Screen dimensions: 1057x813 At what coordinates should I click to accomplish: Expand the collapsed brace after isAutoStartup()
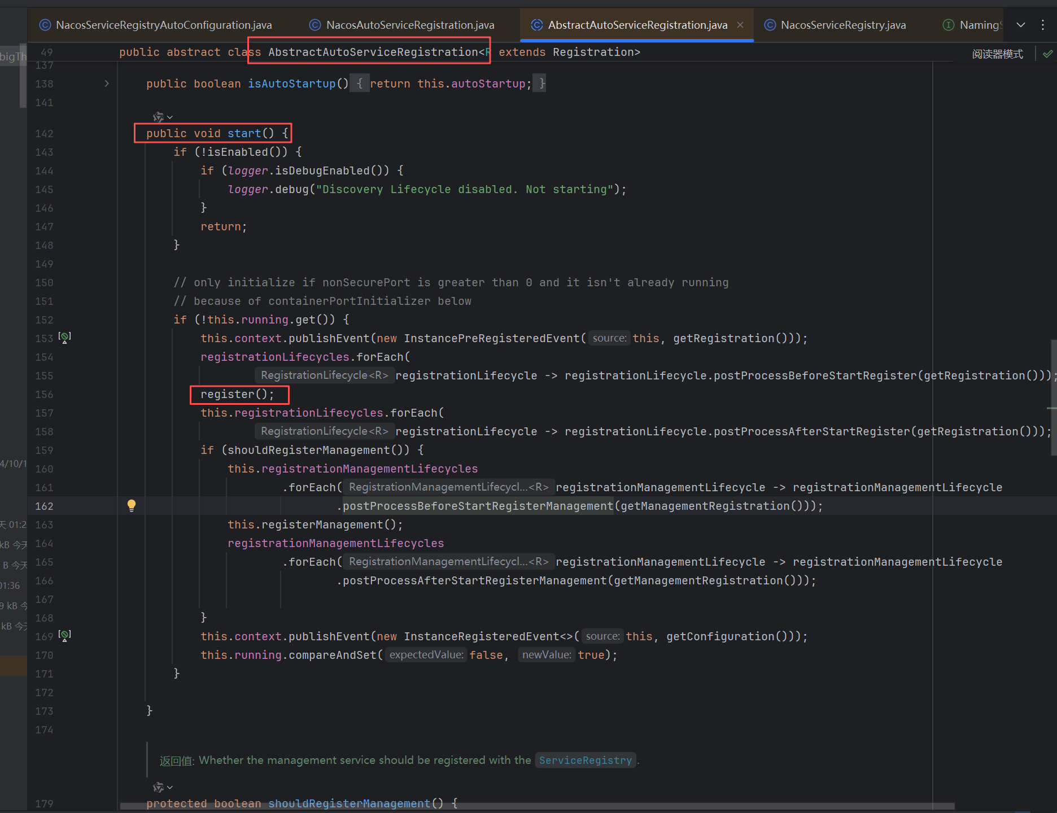pos(360,84)
